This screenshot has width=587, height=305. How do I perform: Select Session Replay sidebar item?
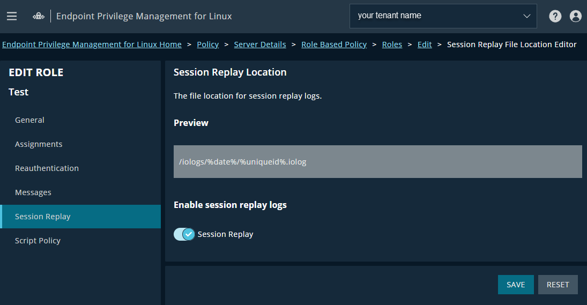click(x=80, y=217)
